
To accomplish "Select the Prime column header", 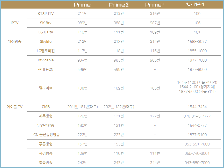I will click(82, 5).
